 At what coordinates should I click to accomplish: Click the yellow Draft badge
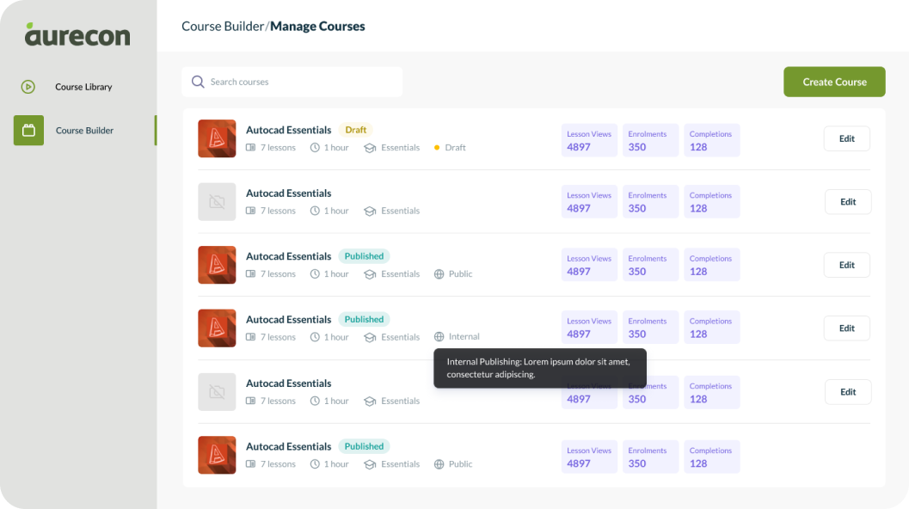point(356,130)
